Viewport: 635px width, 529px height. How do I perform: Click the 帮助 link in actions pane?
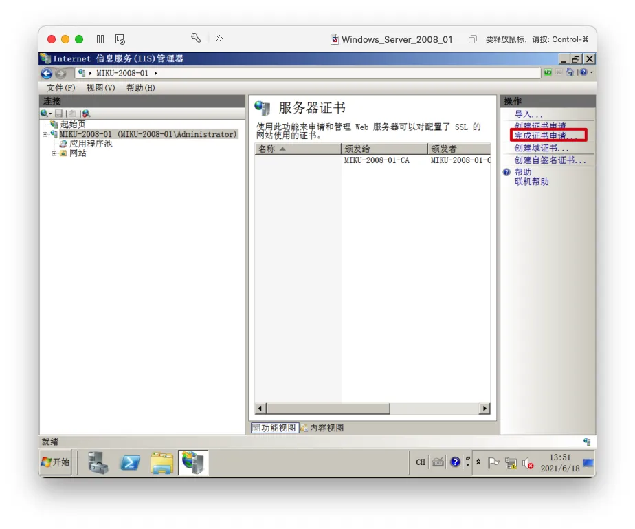click(x=523, y=172)
